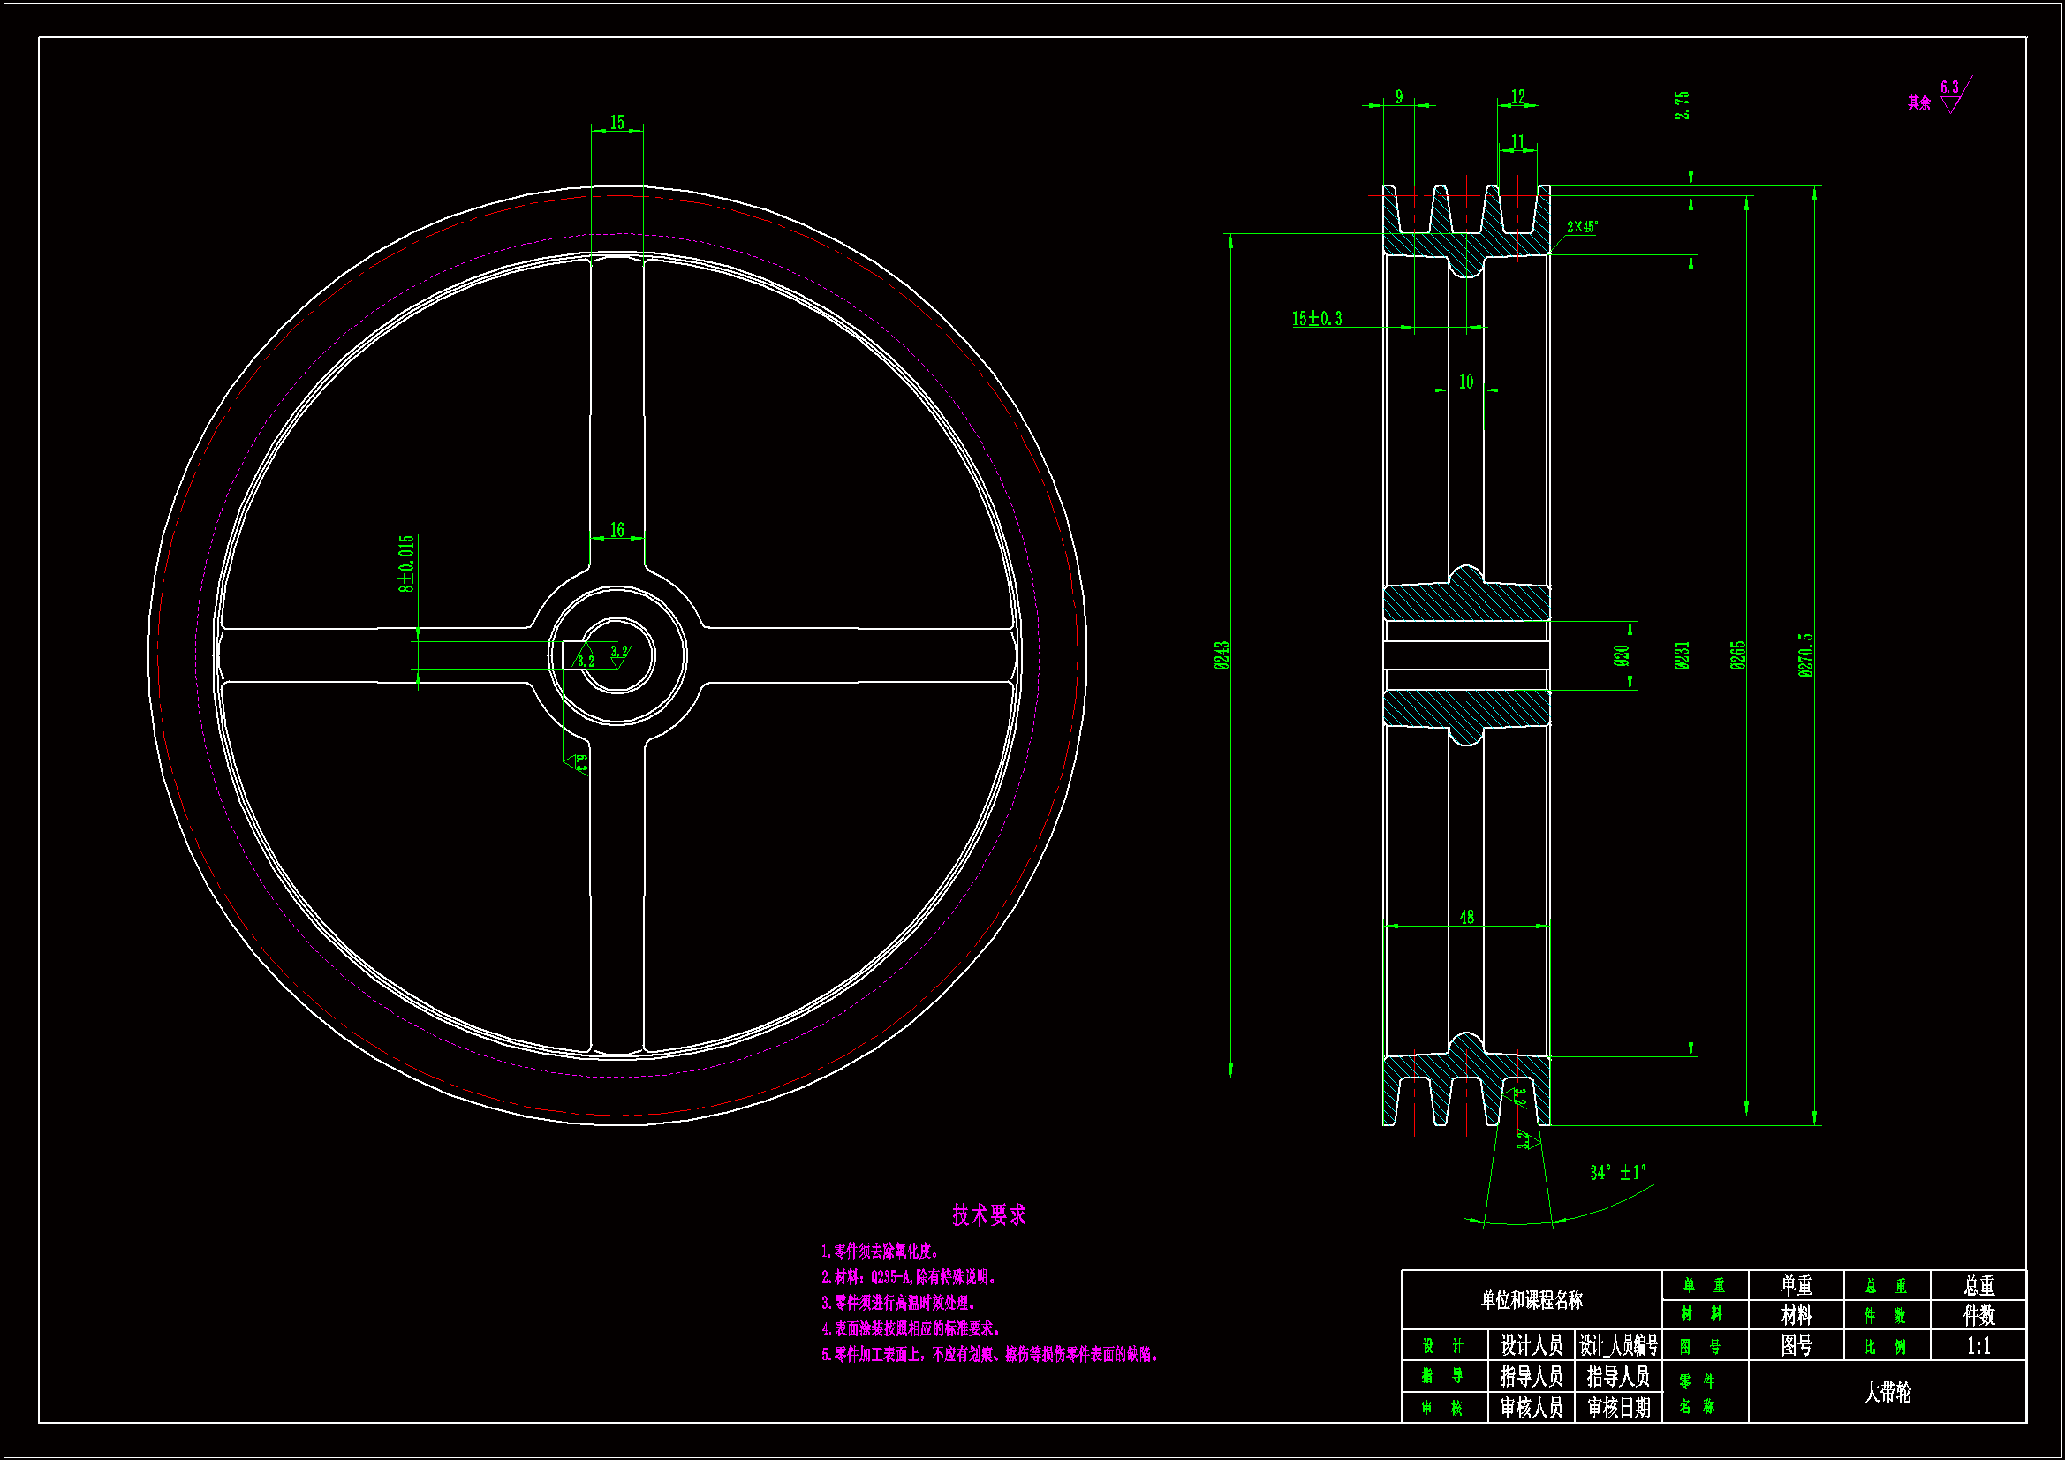Click the 2×45° chamfer annotation

tap(1582, 227)
